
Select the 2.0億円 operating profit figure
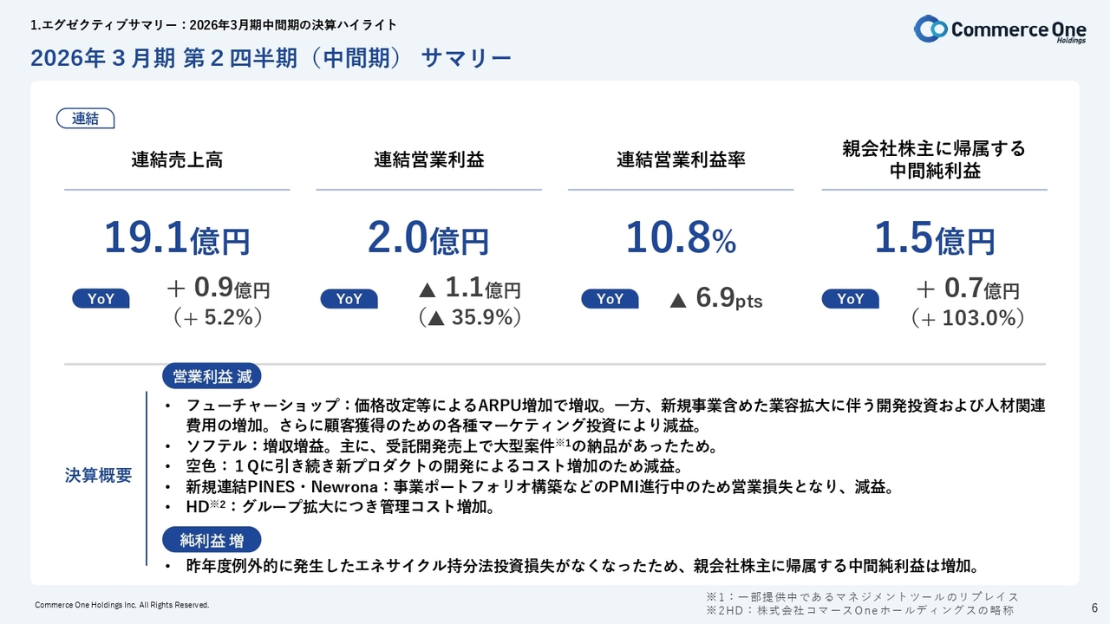[428, 238]
